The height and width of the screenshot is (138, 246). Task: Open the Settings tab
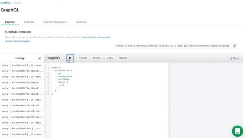coord(81,22)
